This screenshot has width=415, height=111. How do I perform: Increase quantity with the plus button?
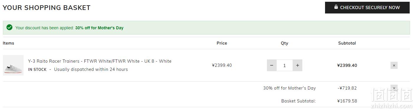click(x=297, y=65)
